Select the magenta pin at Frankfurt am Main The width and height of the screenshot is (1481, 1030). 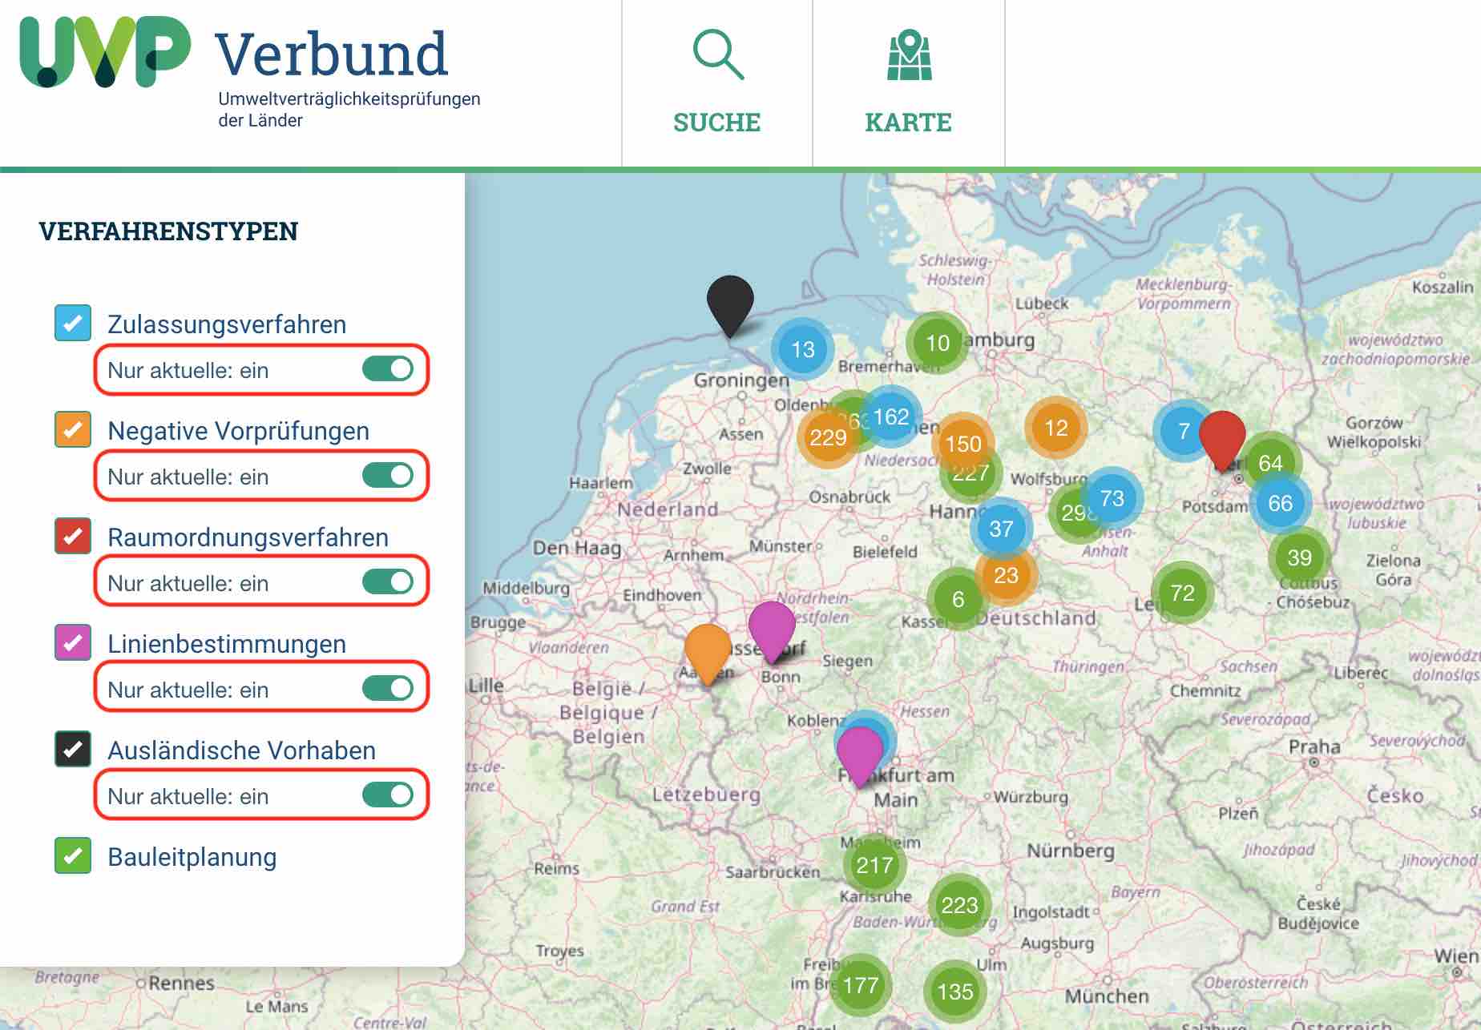[859, 752]
